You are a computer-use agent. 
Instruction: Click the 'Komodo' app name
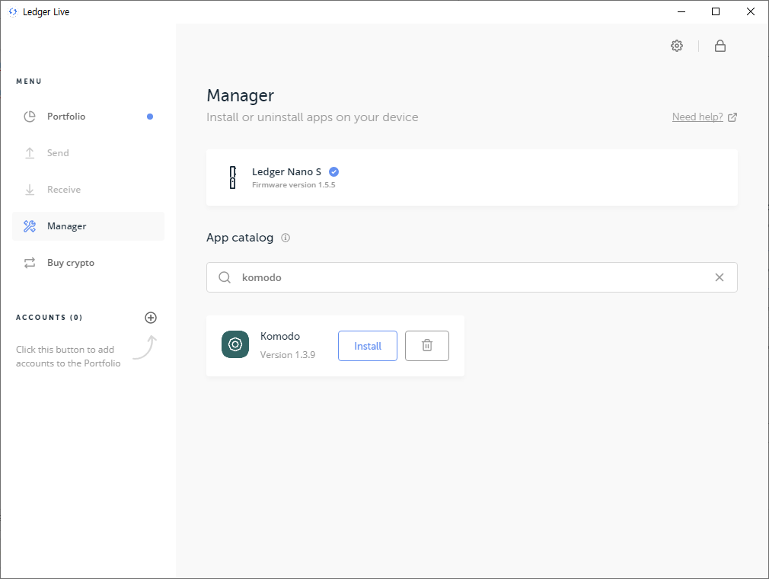pyautogui.click(x=280, y=336)
